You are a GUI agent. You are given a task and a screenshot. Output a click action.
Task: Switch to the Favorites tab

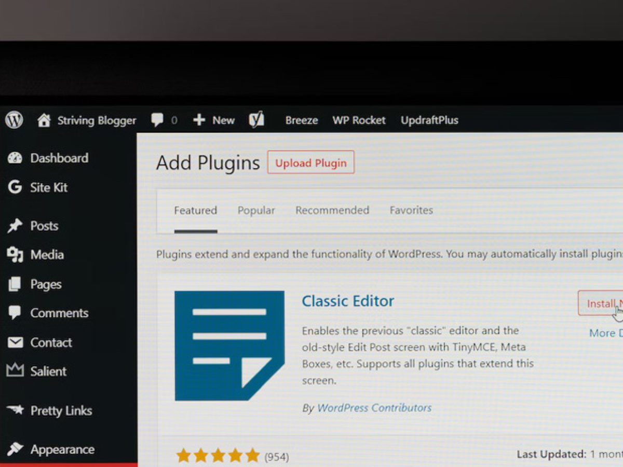click(x=411, y=210)
